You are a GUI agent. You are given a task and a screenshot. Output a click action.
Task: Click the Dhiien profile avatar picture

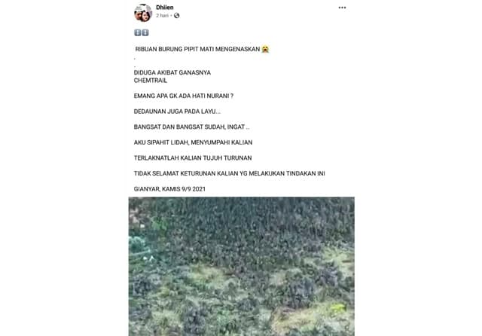click(143, 13)
